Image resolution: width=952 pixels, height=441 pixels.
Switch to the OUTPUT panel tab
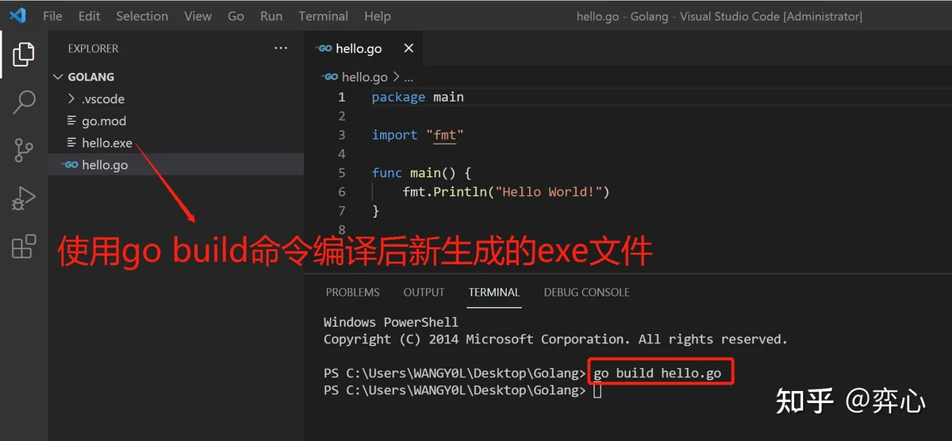point(424,292)
